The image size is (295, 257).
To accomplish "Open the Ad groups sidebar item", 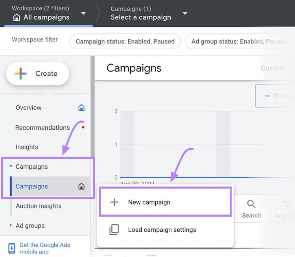I will (30, 225).
